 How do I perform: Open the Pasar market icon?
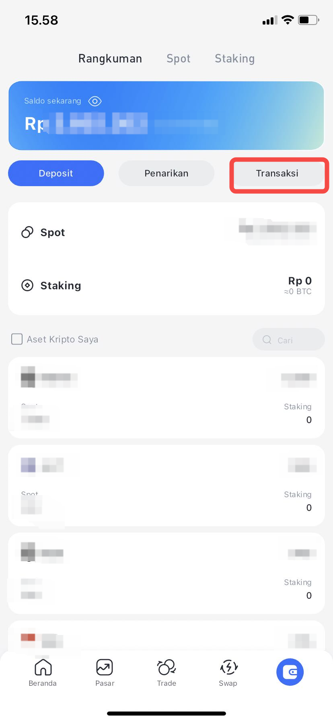pos(105,667)
